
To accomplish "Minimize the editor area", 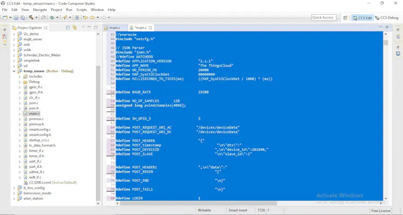I will (x=381, y=27).
